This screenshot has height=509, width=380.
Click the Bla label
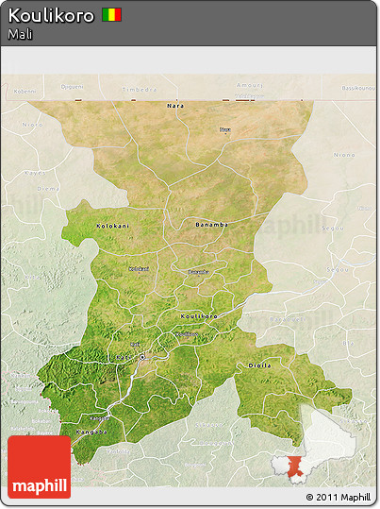[349, 343]
